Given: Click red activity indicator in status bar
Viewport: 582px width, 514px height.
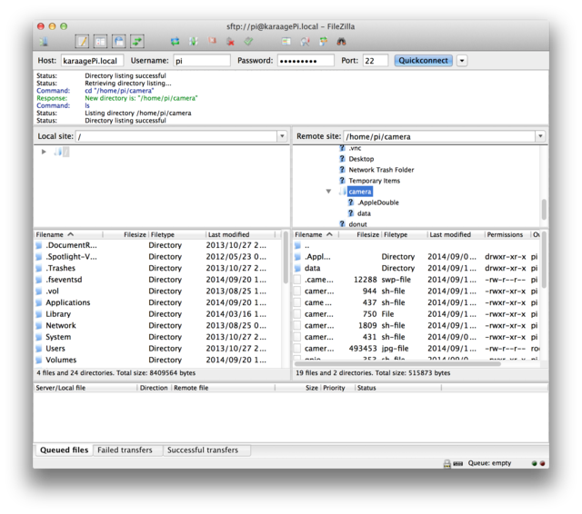Looking at the screenshot, I should tap(542, 463).
